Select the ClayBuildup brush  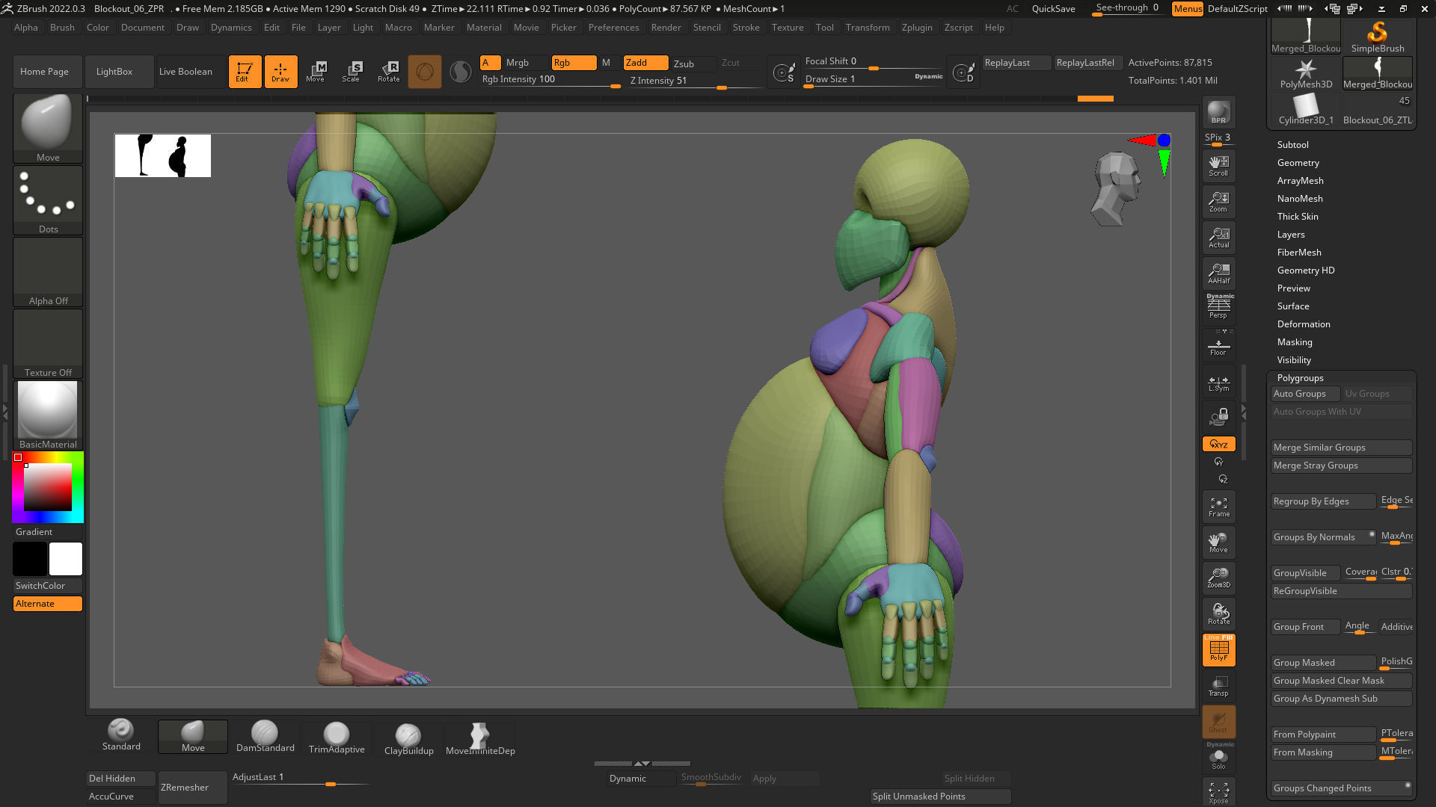coord(408,738)
